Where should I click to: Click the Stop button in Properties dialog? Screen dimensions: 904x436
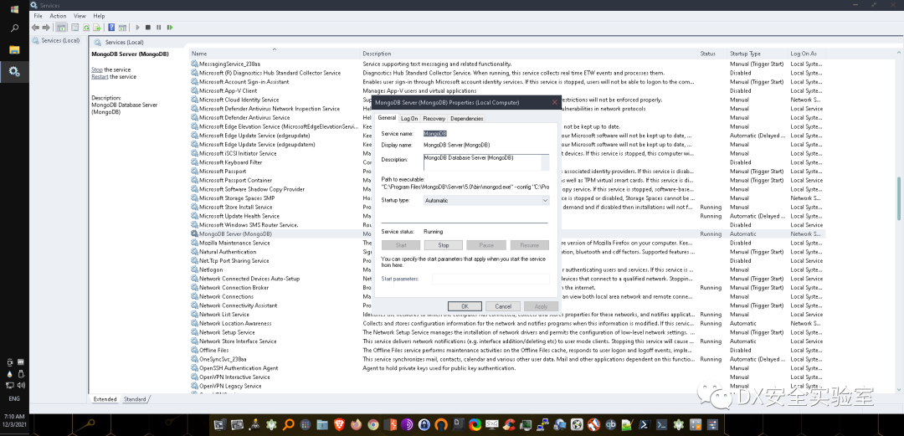[x=444, y=245]
